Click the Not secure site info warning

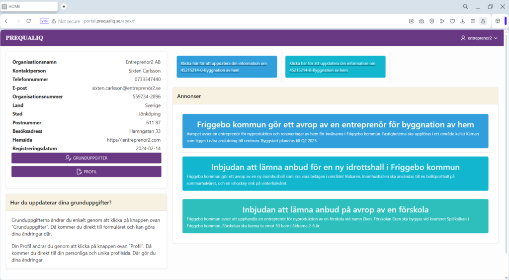click(x=66, y=21)
